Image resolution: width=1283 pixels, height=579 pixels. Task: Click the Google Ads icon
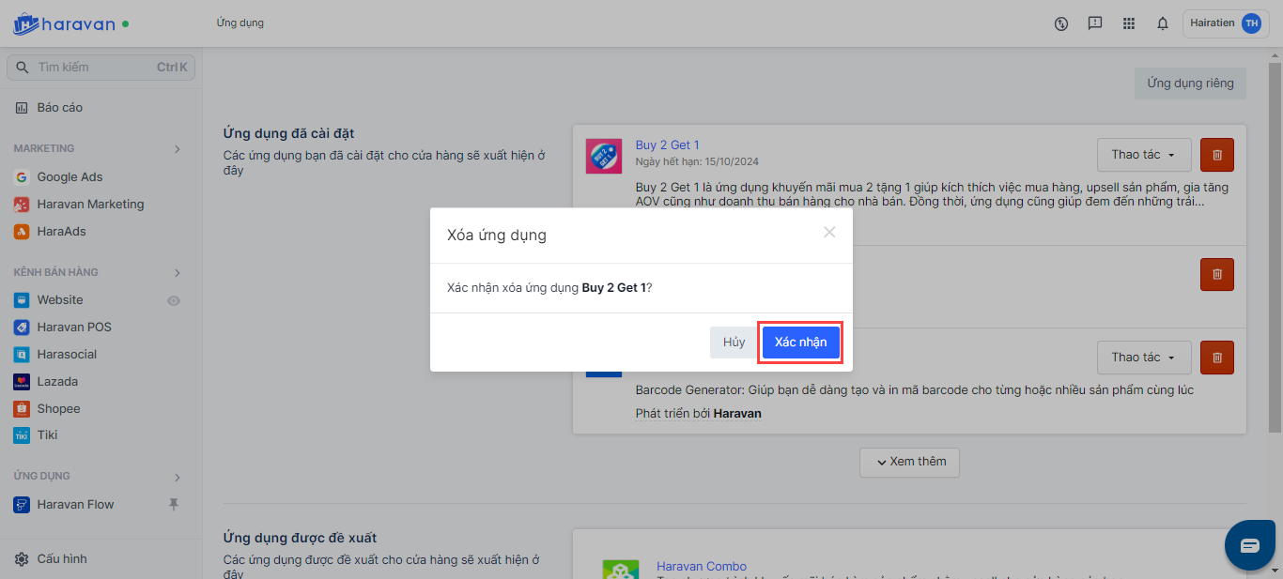coord(21,177)
